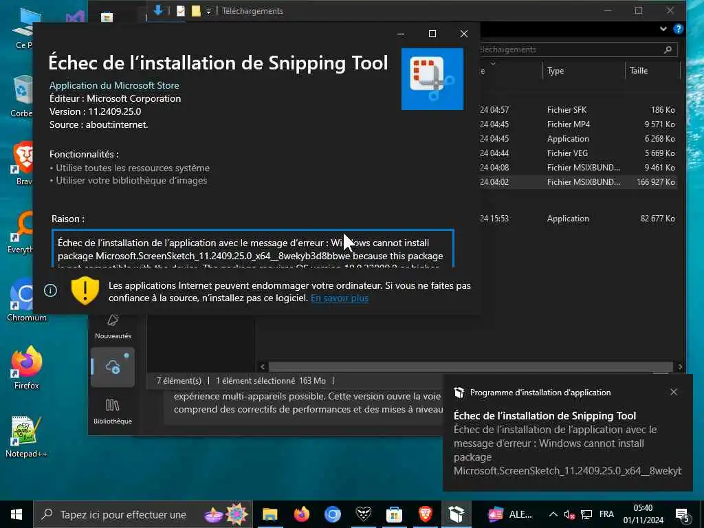Click the quick access down-arrow icon in Explorer title bar
Screen dimensions: 704x528
(158, 10)
